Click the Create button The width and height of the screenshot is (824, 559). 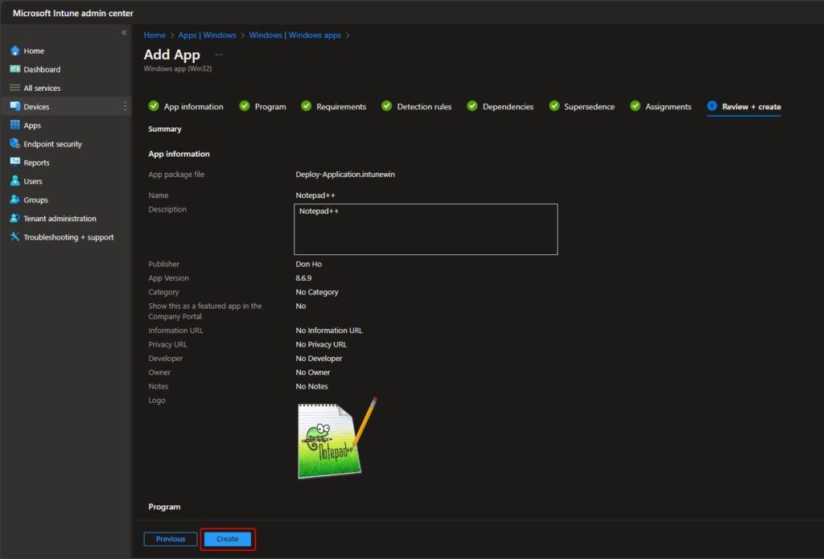tap(228, 539)
